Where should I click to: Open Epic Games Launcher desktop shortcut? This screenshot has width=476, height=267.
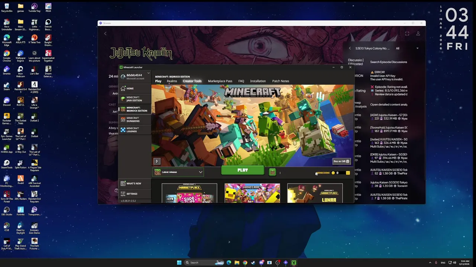(7, 133)
